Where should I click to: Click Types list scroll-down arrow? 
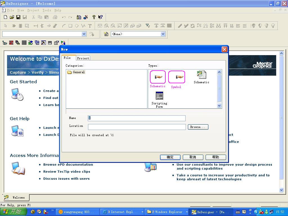219,106
